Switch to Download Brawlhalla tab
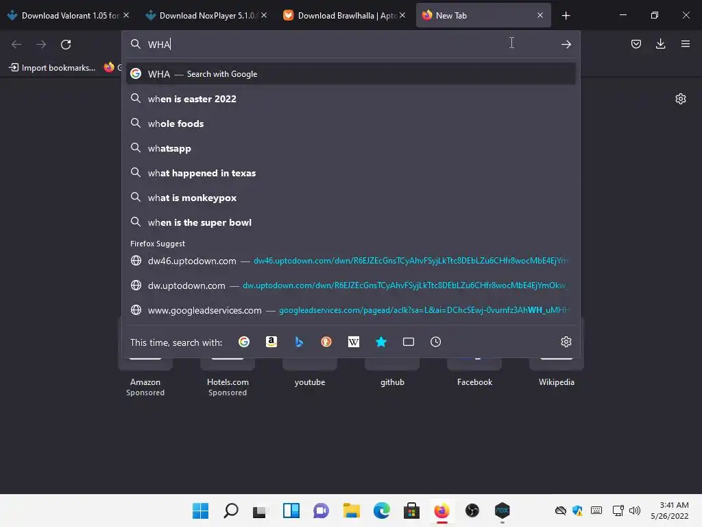The height and width of the screenshot is (527, 702). (345, 16)
